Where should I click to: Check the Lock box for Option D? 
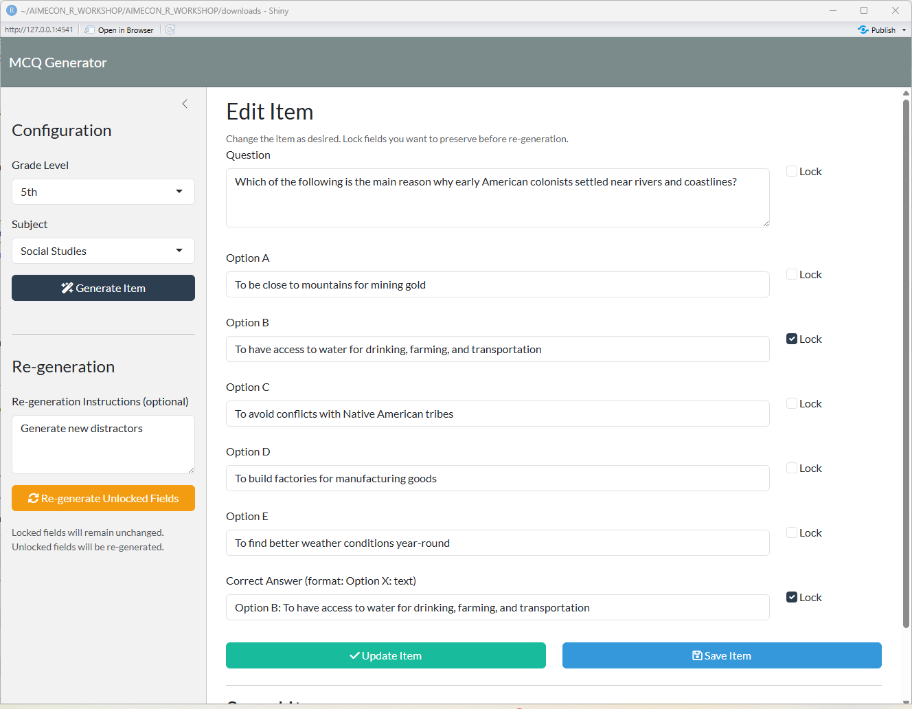792,468
